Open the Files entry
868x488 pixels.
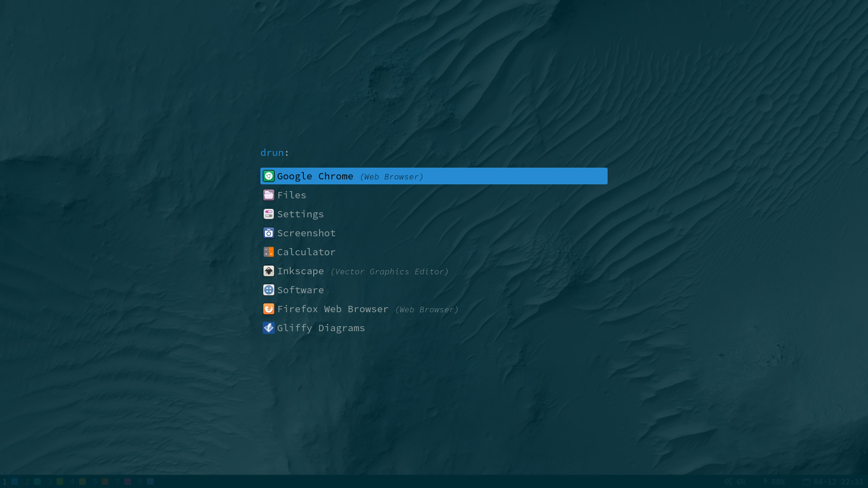click(292, 195)
